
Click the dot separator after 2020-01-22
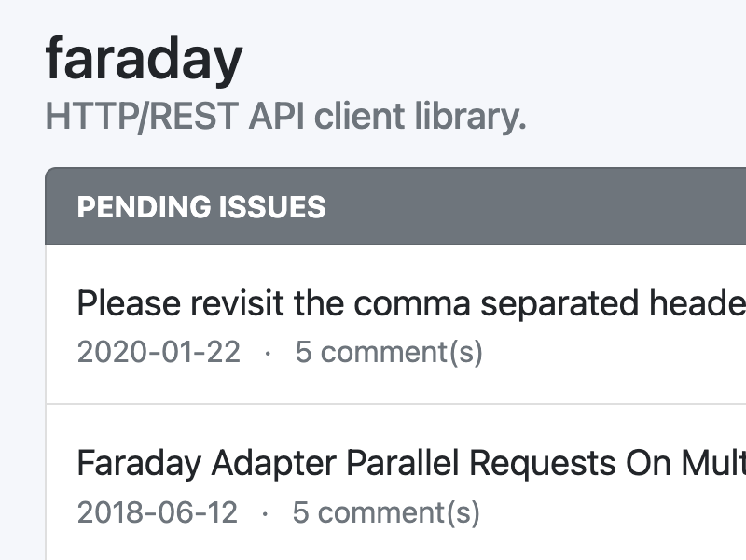click(x=268, y=354)
